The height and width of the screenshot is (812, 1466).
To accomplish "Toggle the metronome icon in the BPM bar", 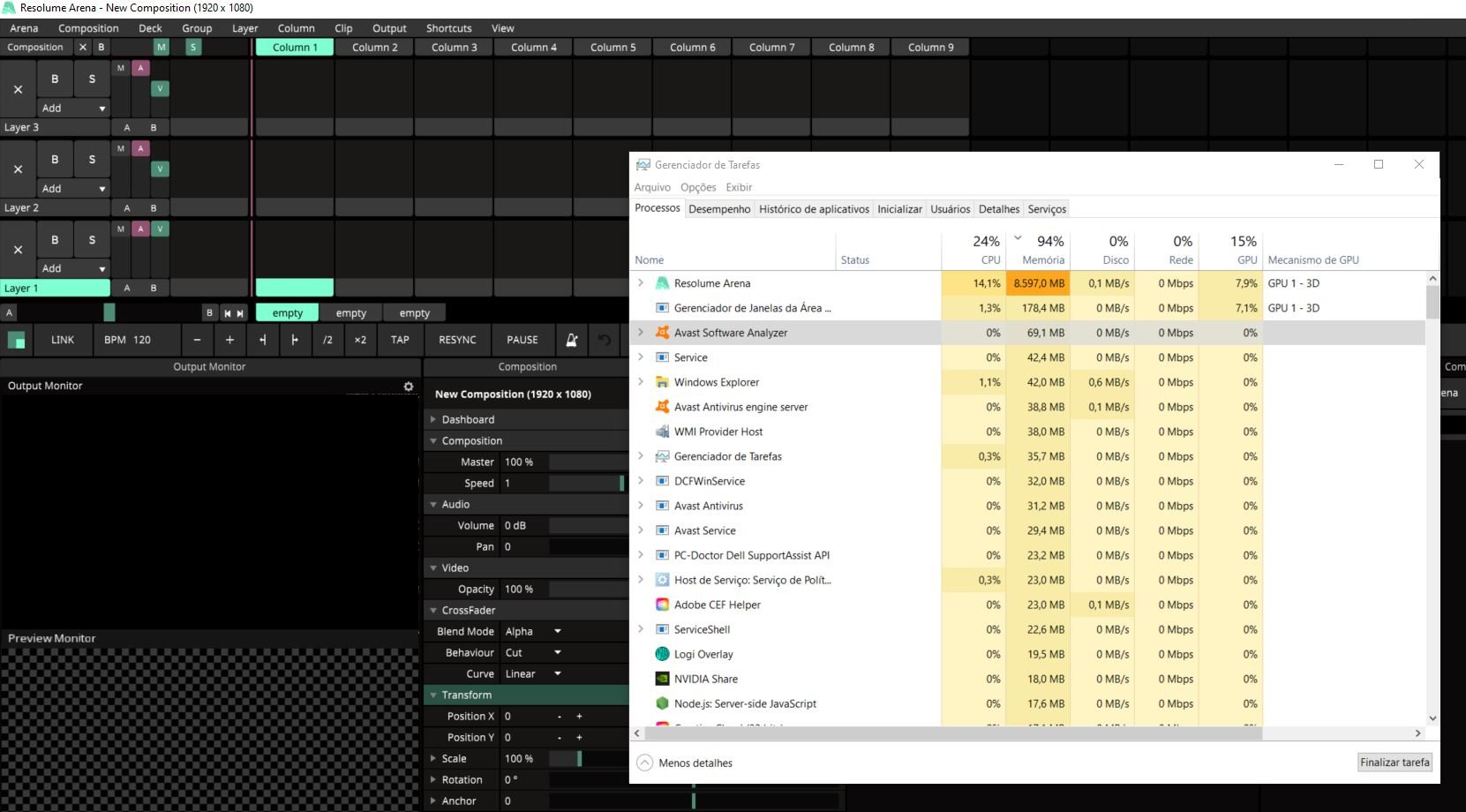I will coord(571,340).
